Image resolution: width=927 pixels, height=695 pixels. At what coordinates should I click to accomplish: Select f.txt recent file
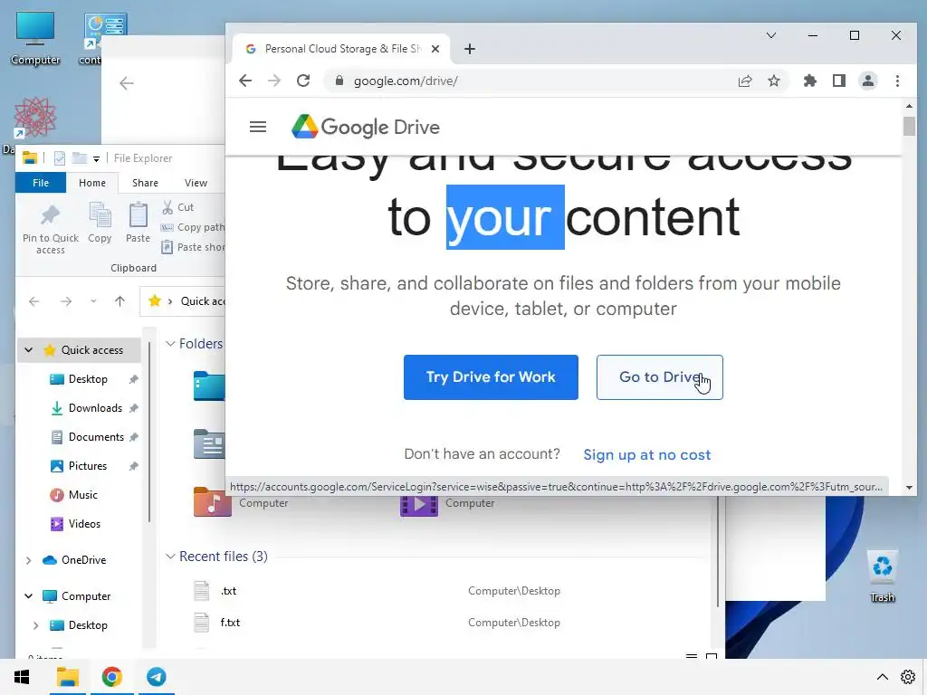pos(230,623)
